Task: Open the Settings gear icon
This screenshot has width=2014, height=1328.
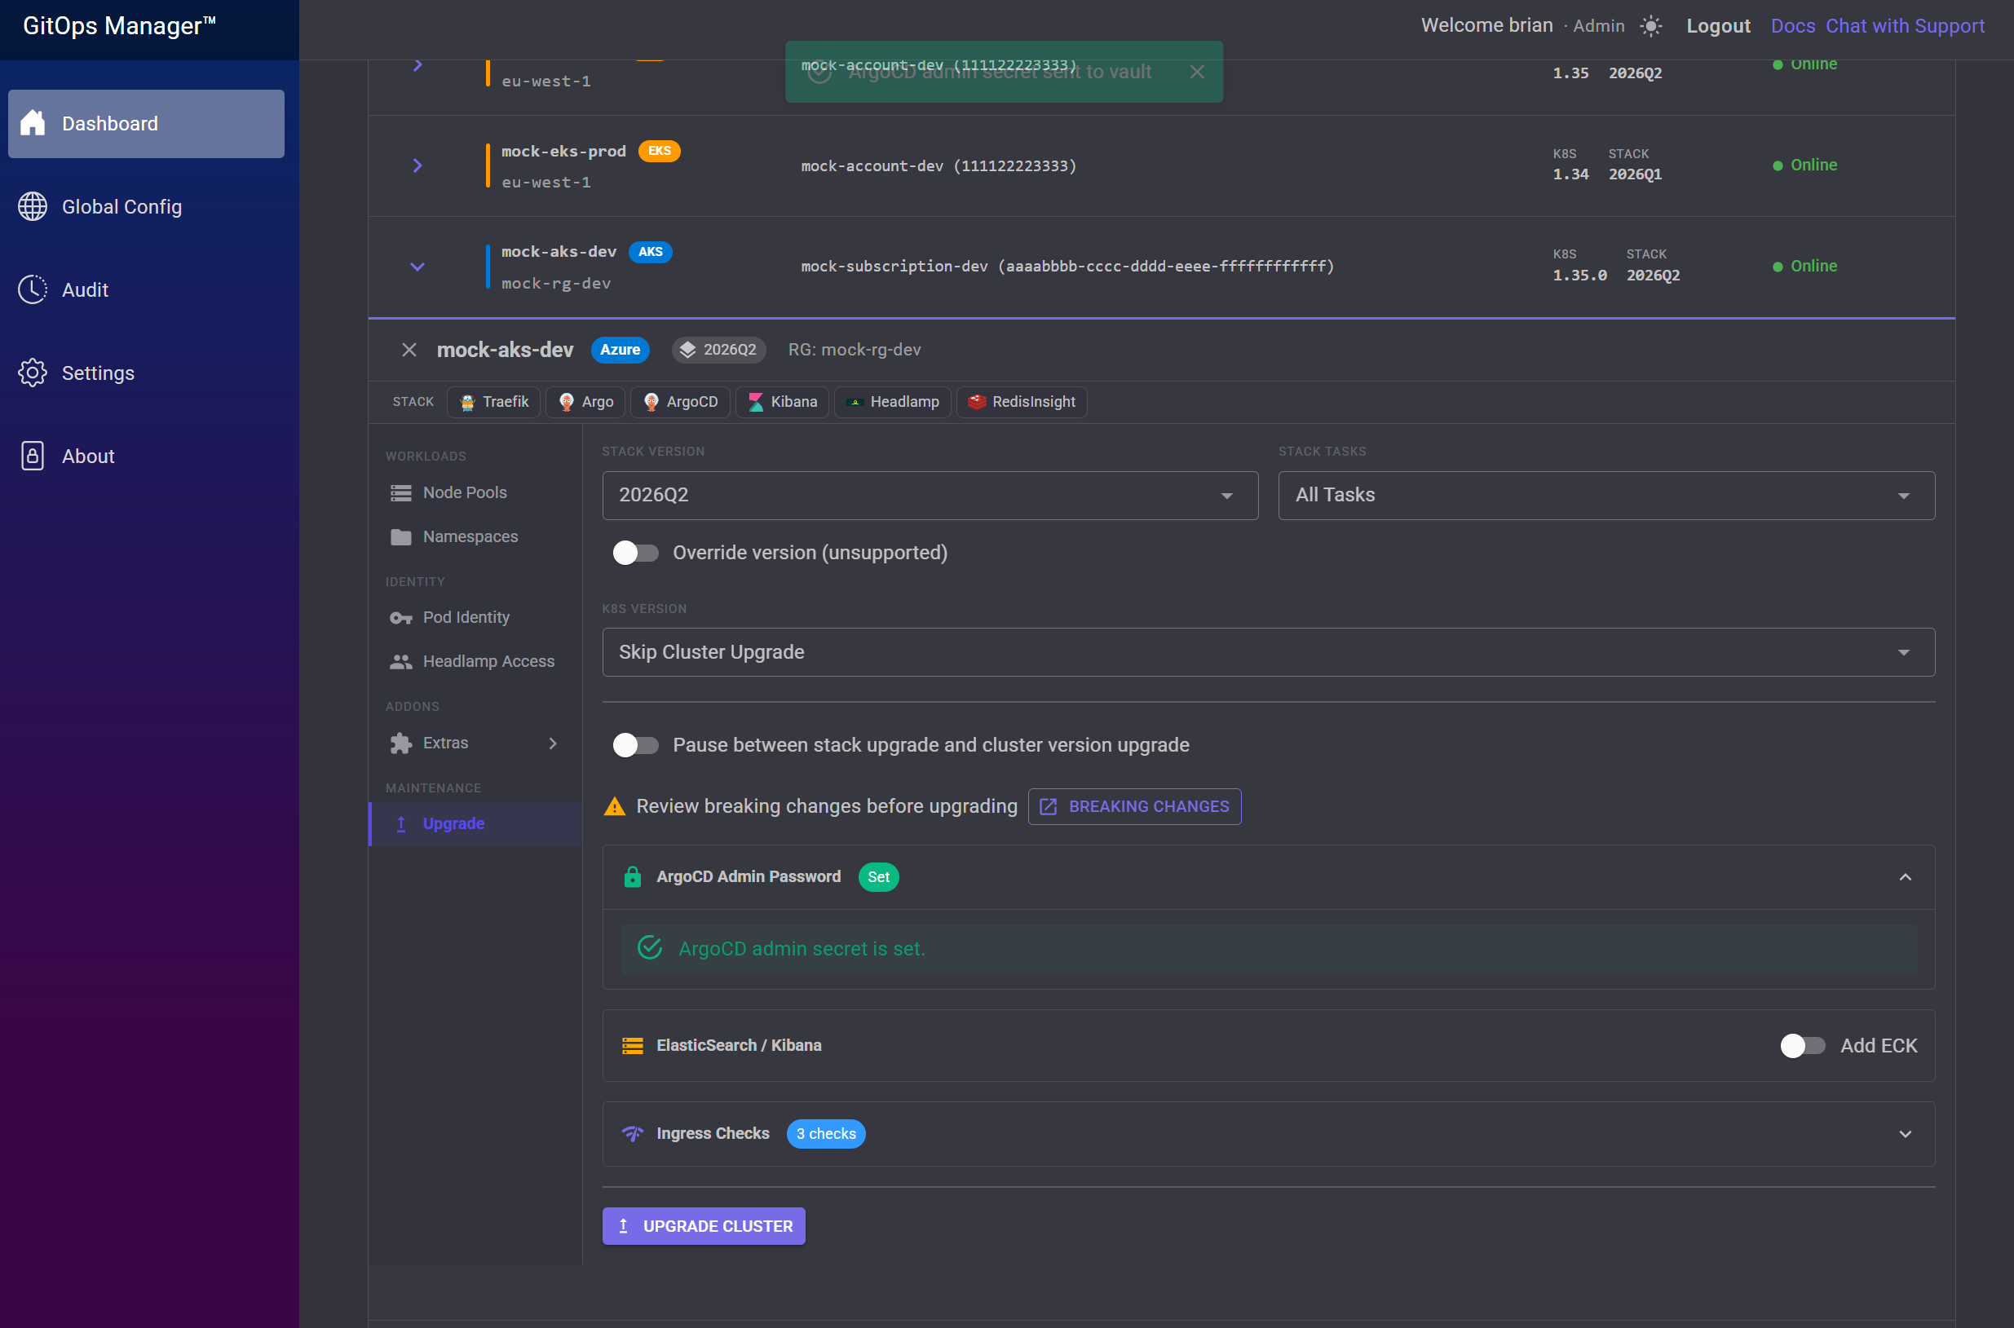Action: 32,373
